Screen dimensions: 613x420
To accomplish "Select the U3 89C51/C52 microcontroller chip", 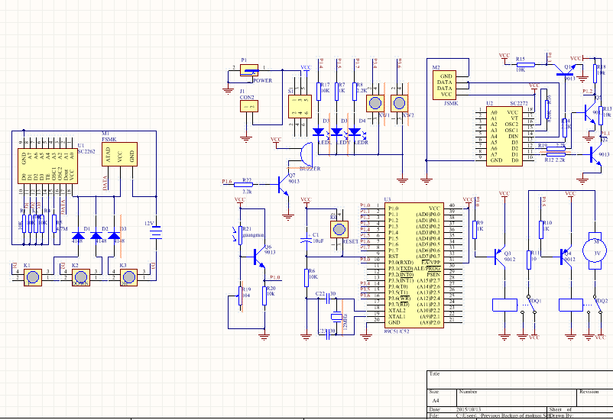I will coord(414,265).
